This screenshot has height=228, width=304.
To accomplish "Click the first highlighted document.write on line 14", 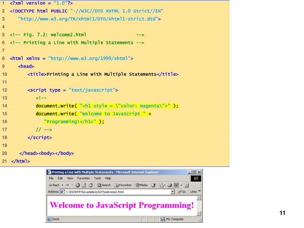I will (x=56, y=106).
